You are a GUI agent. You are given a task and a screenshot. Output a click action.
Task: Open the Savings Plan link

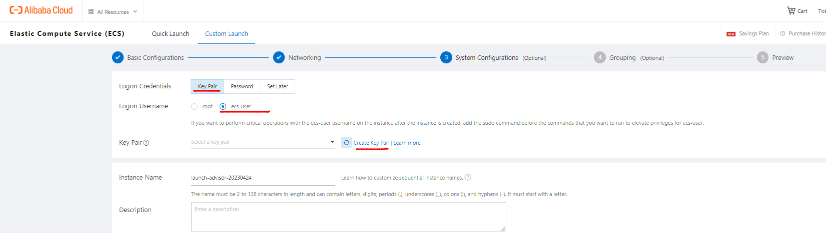pyautogui.click(x=754, y=33)
